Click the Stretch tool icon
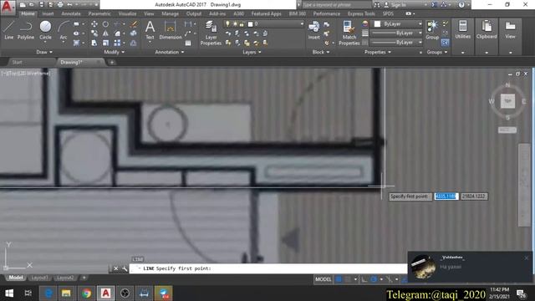This screenshot has width=535, height=301. click(x=94, y=43)
